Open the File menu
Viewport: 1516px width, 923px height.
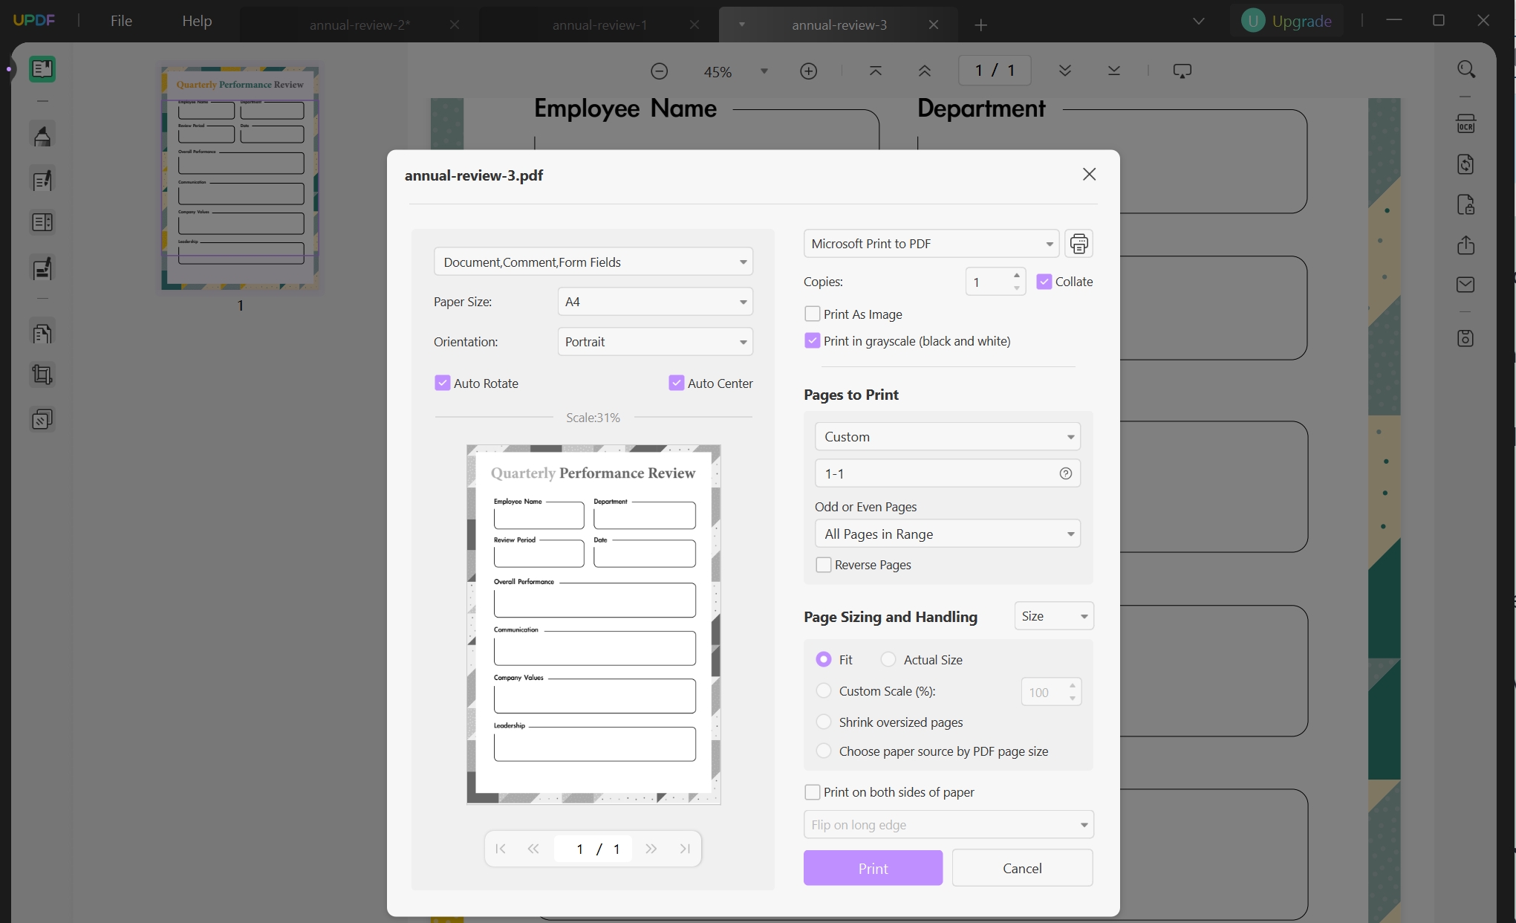pos(121,21)
